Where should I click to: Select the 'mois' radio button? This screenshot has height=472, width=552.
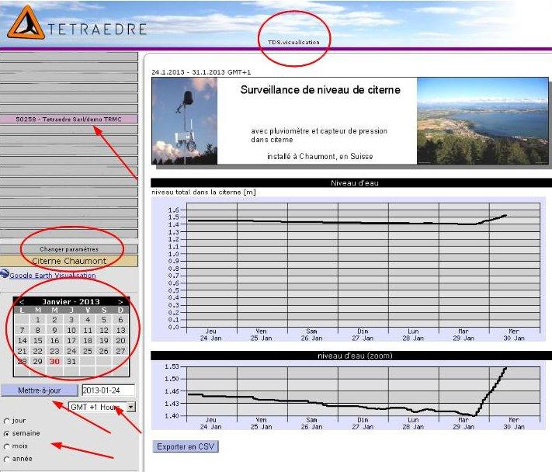(x=8, y=446)
